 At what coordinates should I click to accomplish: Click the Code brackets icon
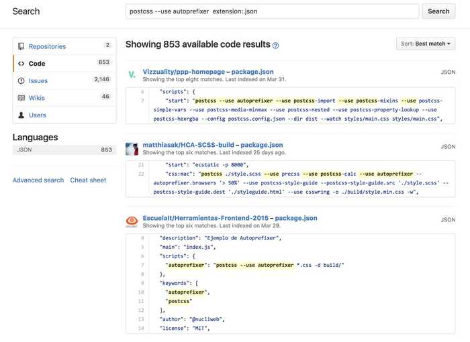click(x=21, y=64)
